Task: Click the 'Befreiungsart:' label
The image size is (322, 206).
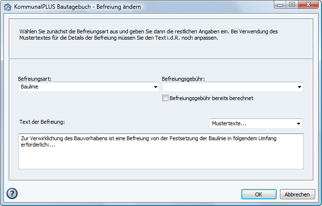Action: (35, 78)
